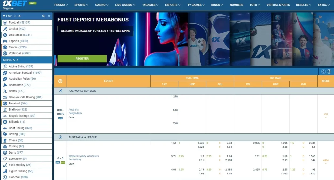The width and height of the screenshot is (334, 180).
Task: Click the Basketball icon in sidebar
Action: [x=5, y=35]
